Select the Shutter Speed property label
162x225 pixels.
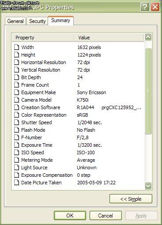37,122
